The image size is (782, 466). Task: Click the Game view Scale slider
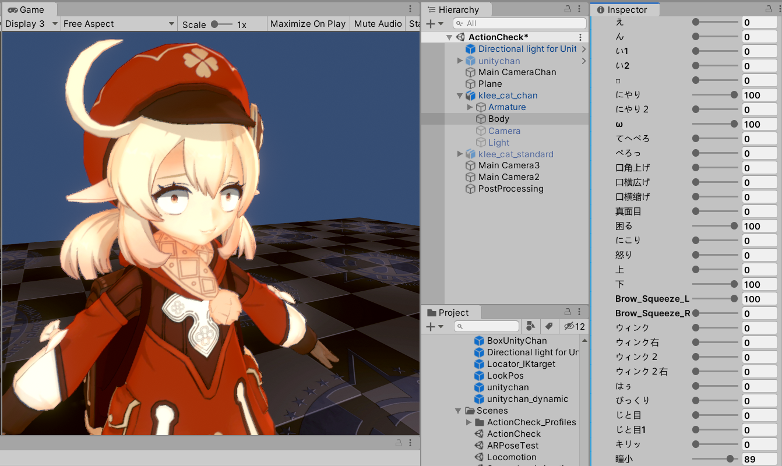[x=221, y=24]
